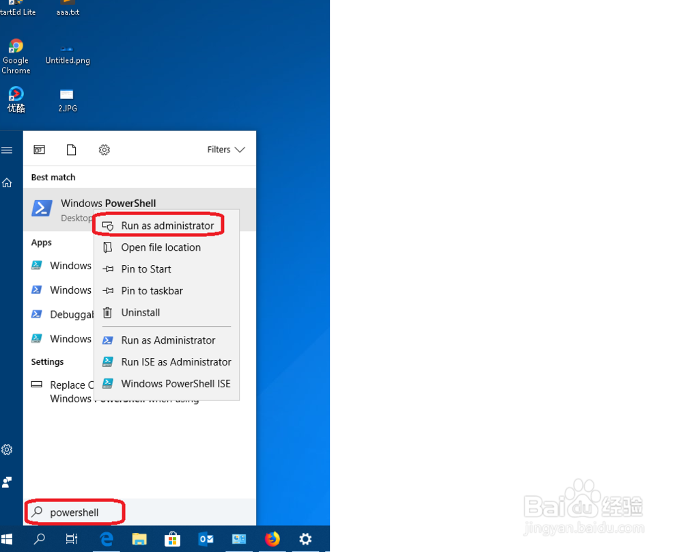The width and height of the screenshot is (683, 552).
Task: Click the Best match heading
Action: [x=53, y=178]
